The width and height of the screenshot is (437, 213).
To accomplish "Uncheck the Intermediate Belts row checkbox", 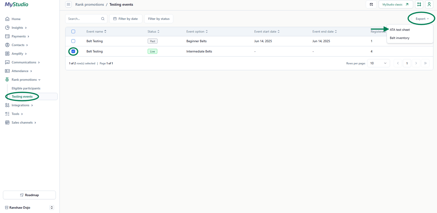I will (73, 51).
